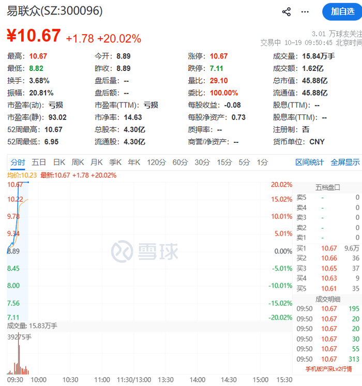The height and width of the screenshot is (386, 362).
Task: Click trade row with volume 195
Action: (327, 309)
